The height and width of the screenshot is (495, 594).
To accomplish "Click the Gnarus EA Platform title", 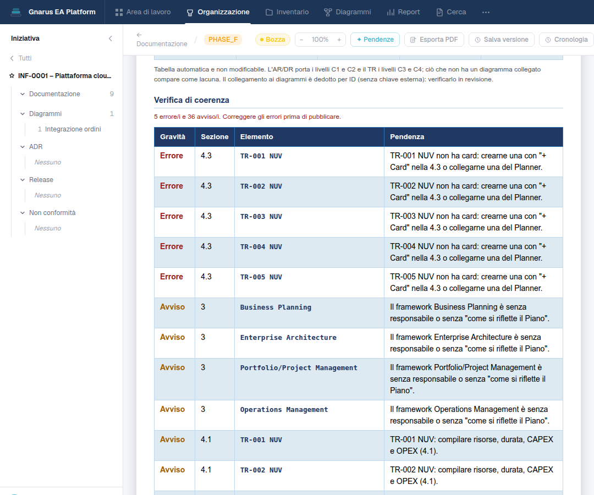I will coord(62,12).
